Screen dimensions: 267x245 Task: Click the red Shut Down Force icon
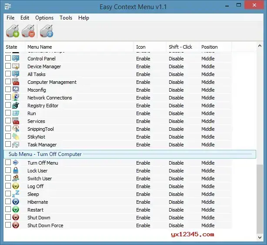pyautogui.click(x=16, y=225)
